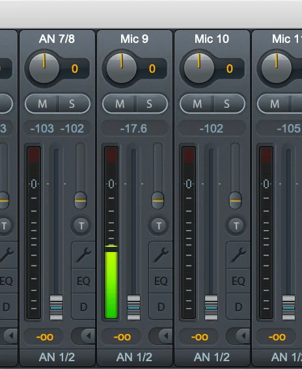Click the level meter on AN 7/8

click(34, 233)
